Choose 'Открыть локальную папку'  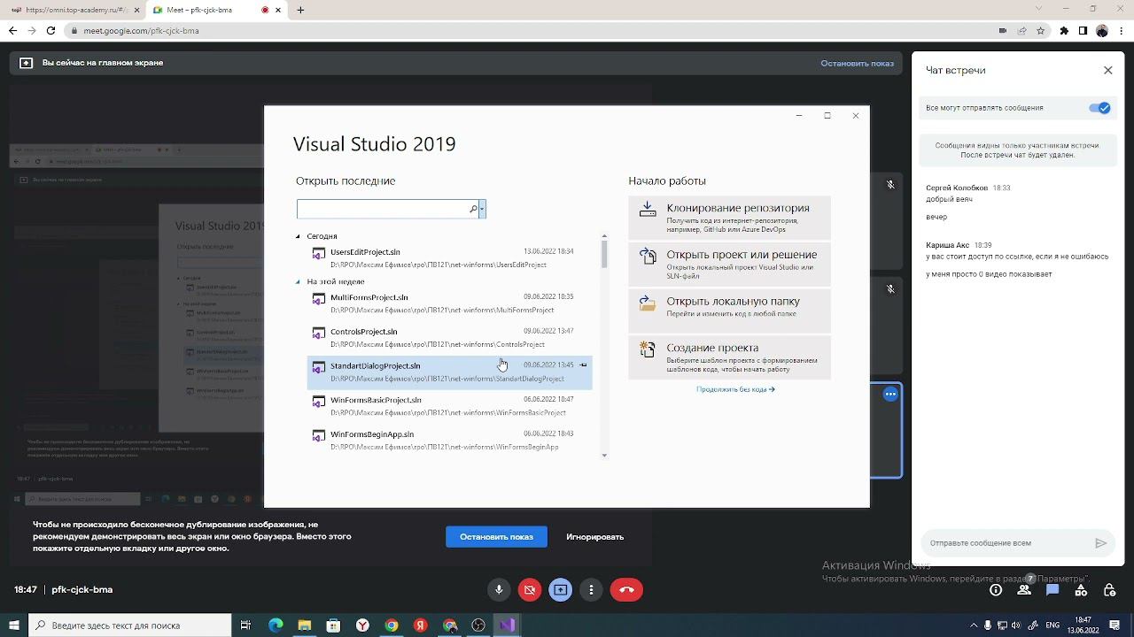coord(730,310)
